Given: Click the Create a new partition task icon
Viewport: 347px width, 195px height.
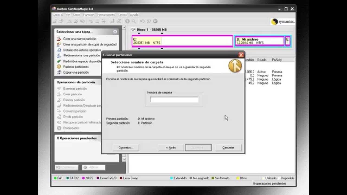Looking at the screenshot, I should [x=59, y=39].
